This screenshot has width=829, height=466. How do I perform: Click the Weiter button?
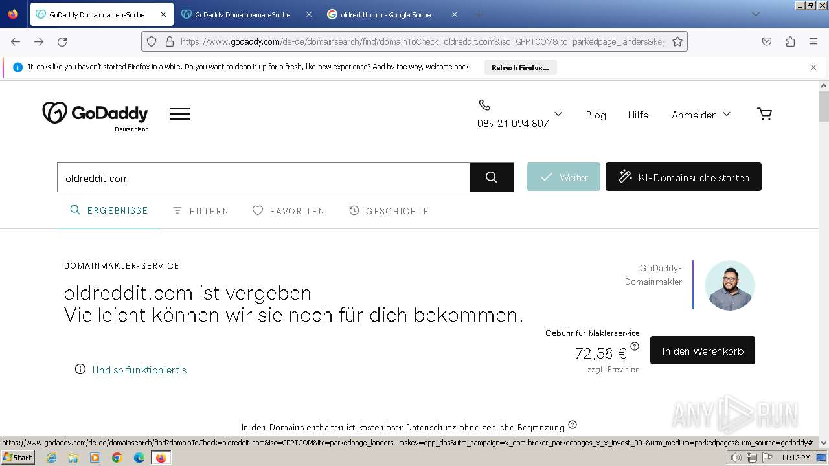563,177
